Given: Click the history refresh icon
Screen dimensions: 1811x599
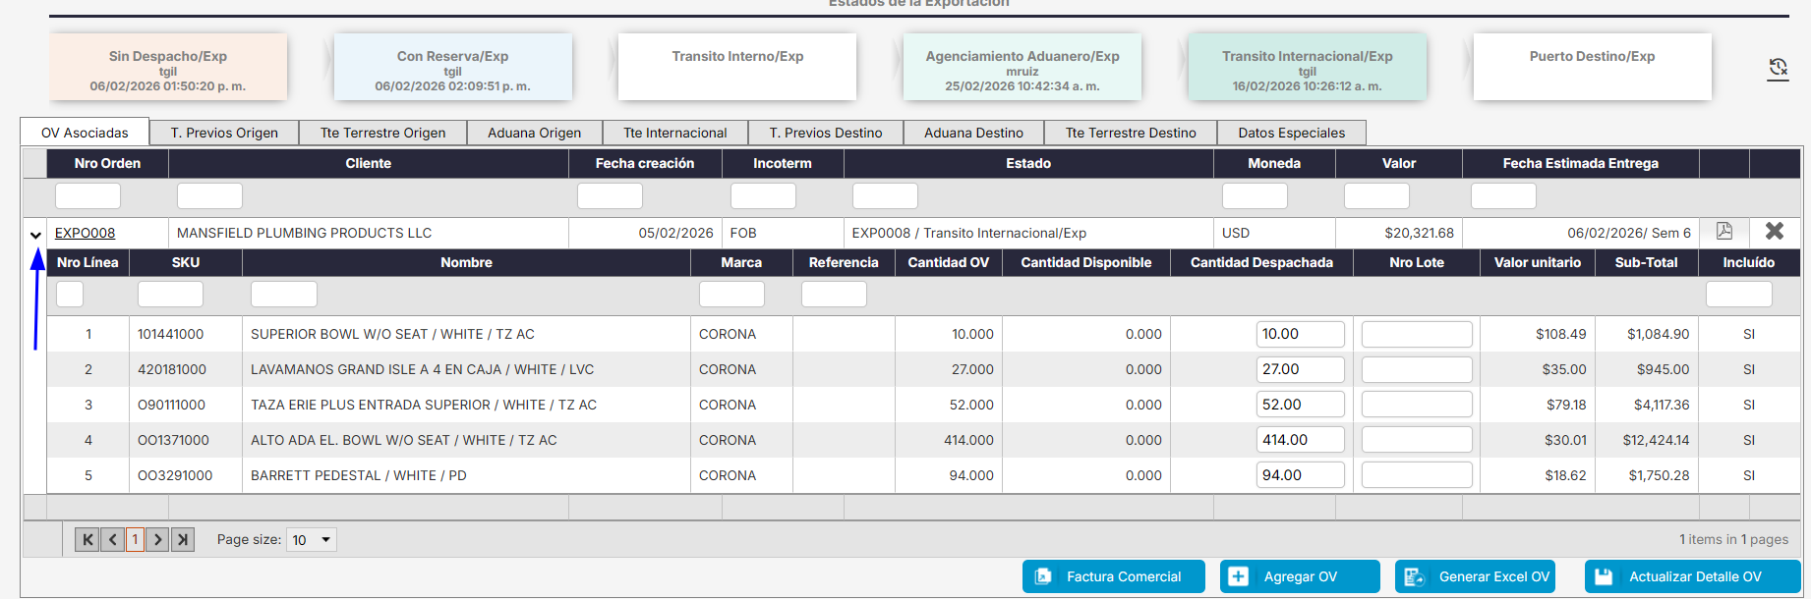Looking at the screenshot, I should coord(1778,68).
